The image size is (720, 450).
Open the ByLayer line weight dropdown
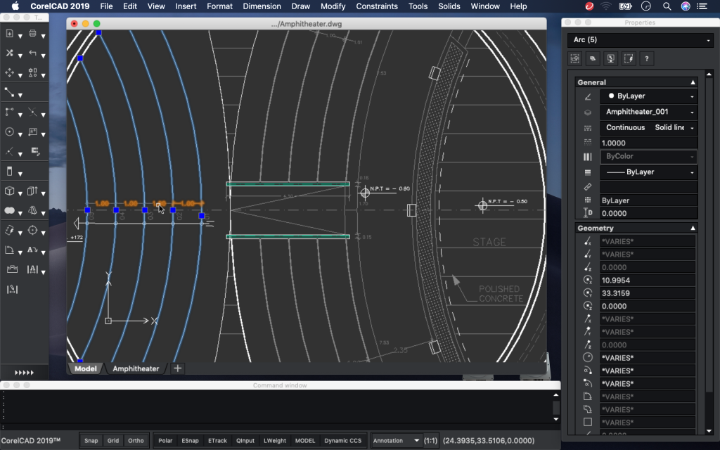point(648,172)
